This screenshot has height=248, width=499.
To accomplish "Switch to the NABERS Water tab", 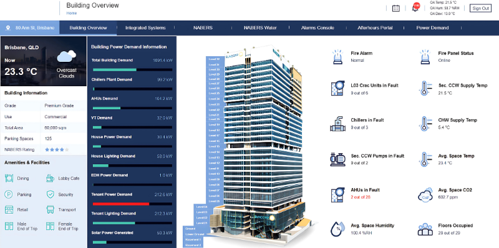I will (x=260, y=27).
